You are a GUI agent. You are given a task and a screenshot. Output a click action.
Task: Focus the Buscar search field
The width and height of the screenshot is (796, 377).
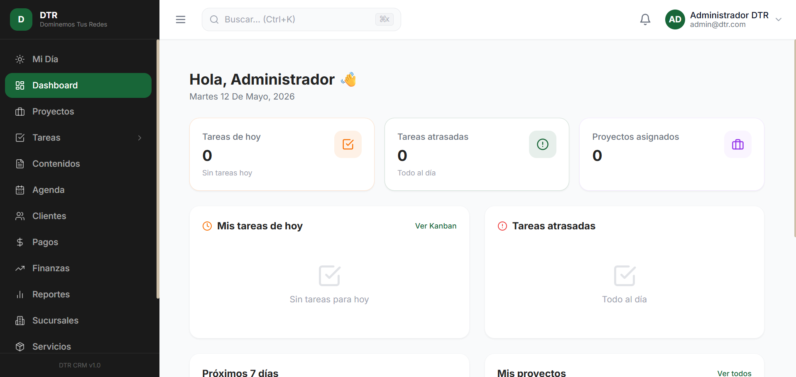pyautogui.click(x=301, y=19)
